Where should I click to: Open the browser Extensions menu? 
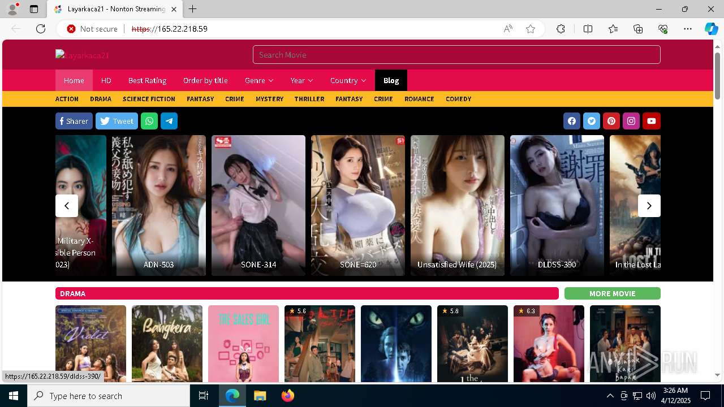point(561,29)
